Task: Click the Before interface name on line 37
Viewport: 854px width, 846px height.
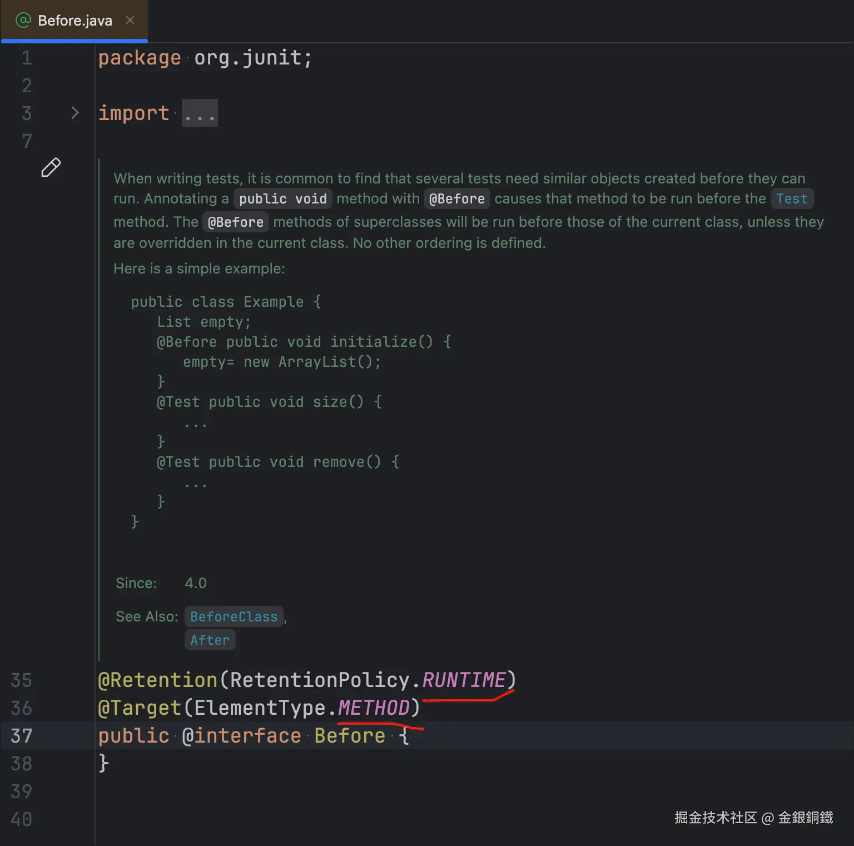Action: [x=350, y=736]
